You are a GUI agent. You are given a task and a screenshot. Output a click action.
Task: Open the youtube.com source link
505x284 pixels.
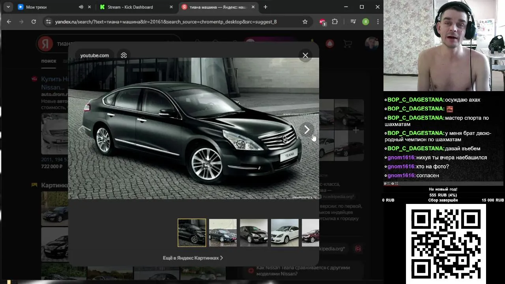tap(94, 55)
